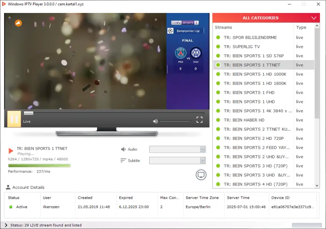This screenshot has height=229, width=326.
Task: Select TR: BEIN SPORTS 2 UHD stream
Action: coord(263,157)
